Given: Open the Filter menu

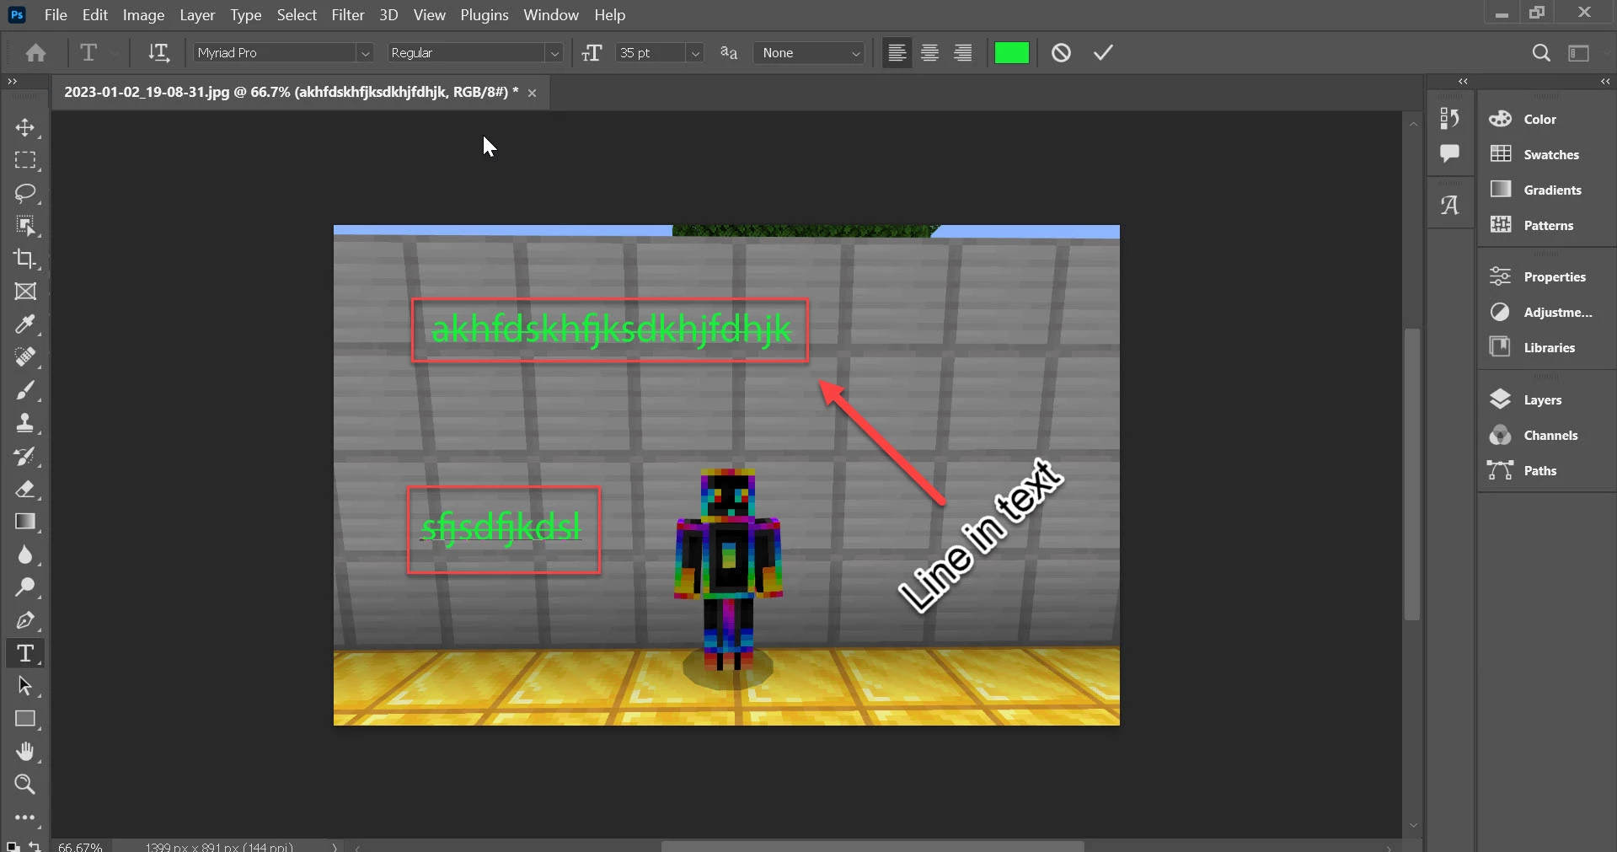Looking at the screenshot, I should (x=348, y=15).
